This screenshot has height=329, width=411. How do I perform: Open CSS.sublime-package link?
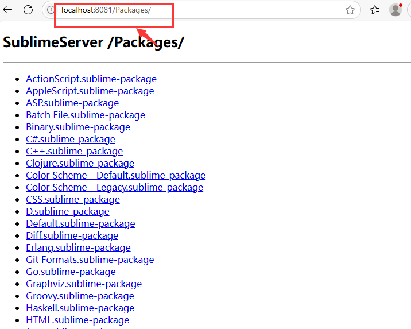point(73,199)
